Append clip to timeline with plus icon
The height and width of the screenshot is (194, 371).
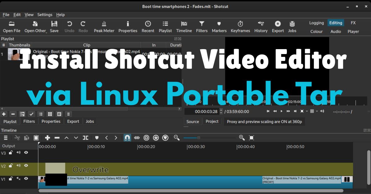(x=47, y=138)
